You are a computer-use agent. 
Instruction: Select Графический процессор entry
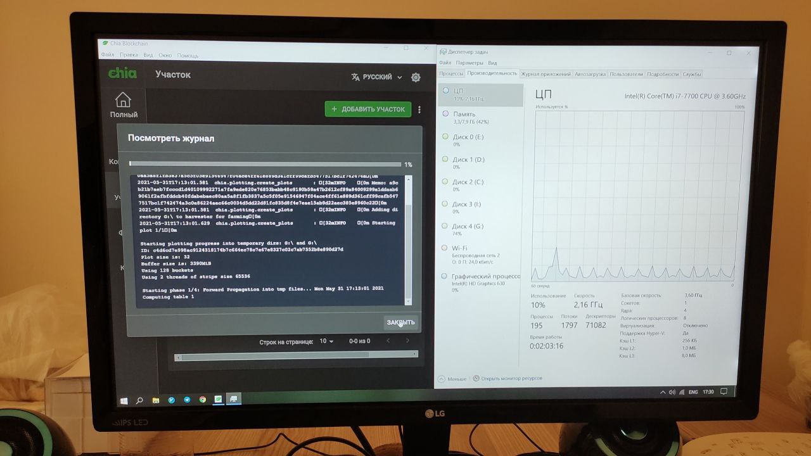coord(481,282)
